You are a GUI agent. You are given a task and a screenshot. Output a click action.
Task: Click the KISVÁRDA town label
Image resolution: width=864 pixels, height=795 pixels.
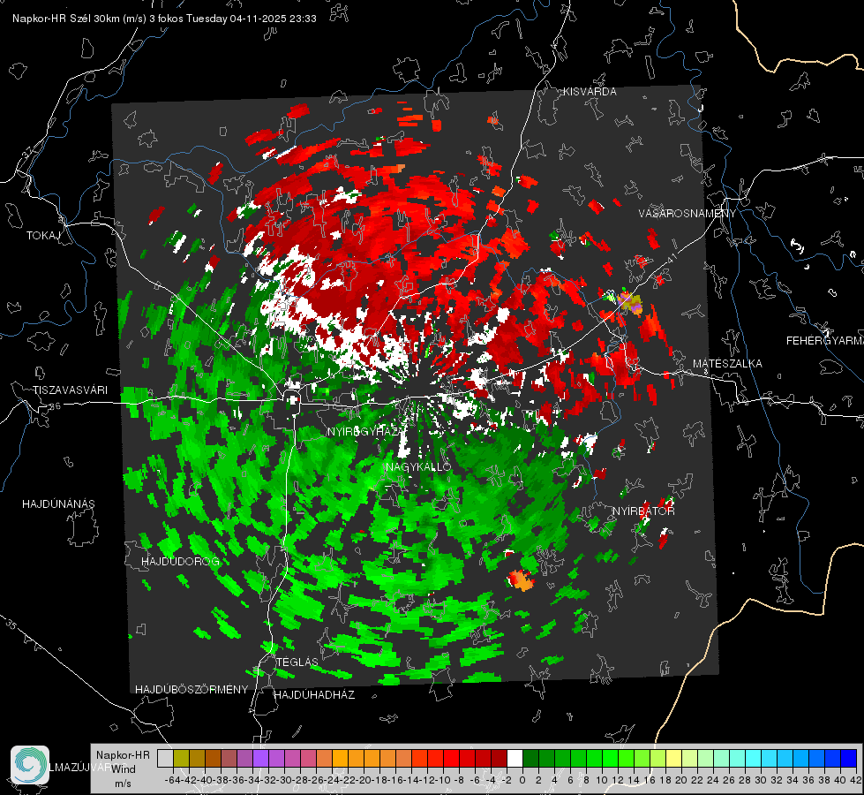coord(590,92)
